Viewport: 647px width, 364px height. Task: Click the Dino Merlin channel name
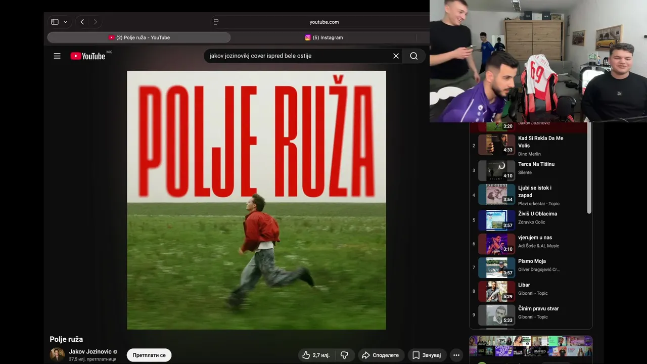pos(529,154)
